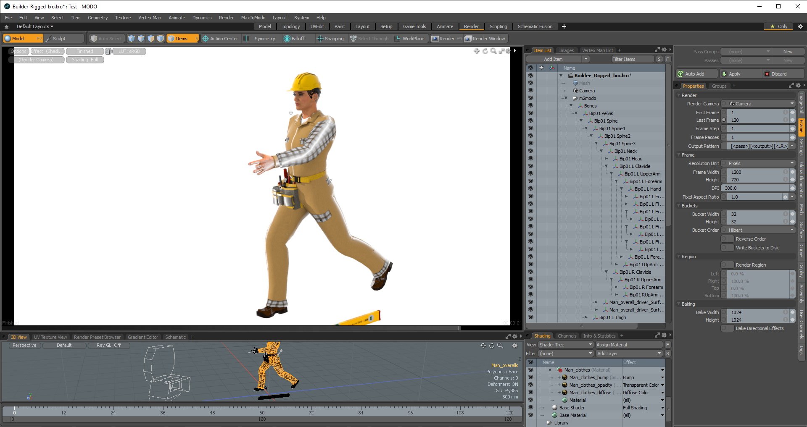The image size is (807, 427).
Task: Click the Auto Add plus icon
Action: [680, 74]
